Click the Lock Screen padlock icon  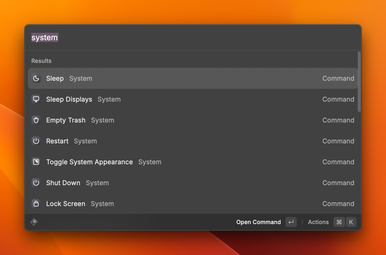pos(36,204)
